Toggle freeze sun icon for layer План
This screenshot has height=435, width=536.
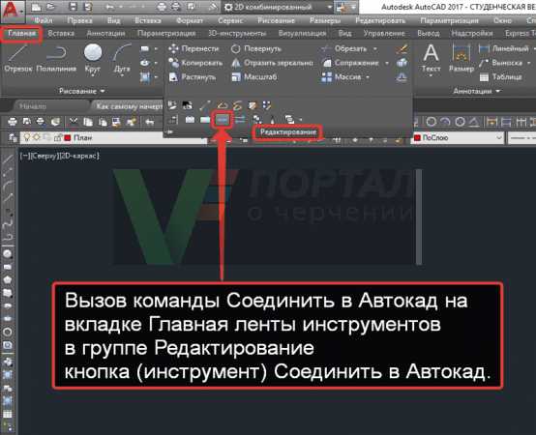[36, 137]
